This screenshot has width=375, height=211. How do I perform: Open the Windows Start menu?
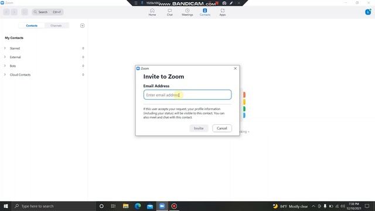point(6,206)
